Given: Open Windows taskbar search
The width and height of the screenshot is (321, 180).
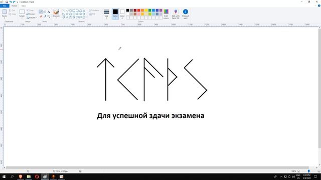Looking at the screenshot, I should pyautogui.click(x=12, y=176).
